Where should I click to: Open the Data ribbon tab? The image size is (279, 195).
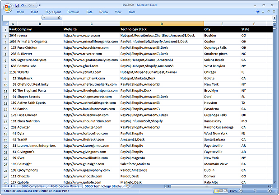pyautogui.click(x=89, y=12)
